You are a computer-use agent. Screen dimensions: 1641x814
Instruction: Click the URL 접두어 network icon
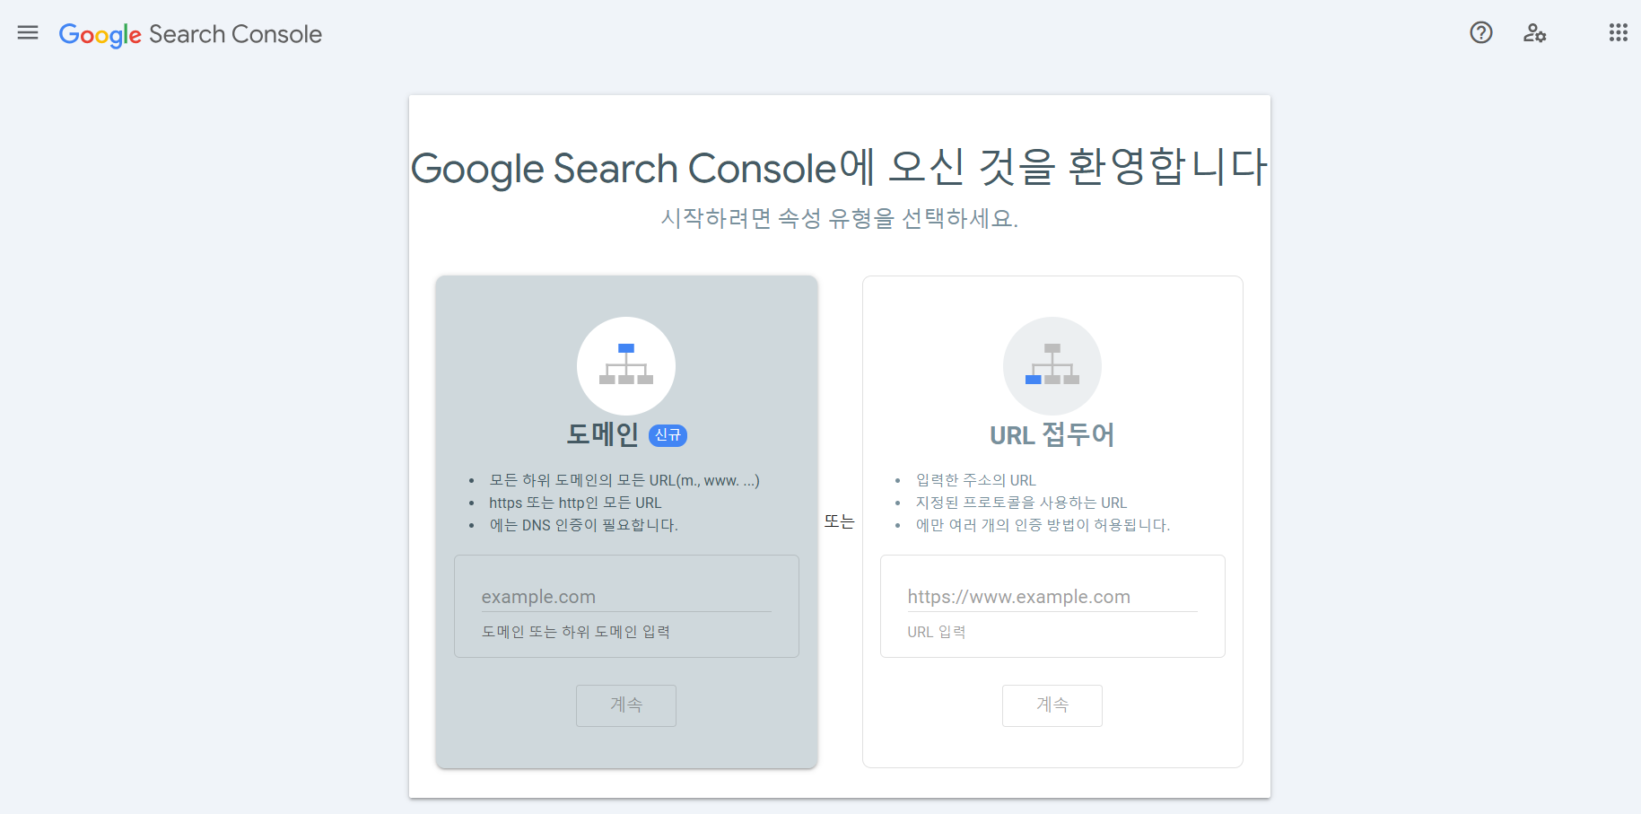(1052, 366)
